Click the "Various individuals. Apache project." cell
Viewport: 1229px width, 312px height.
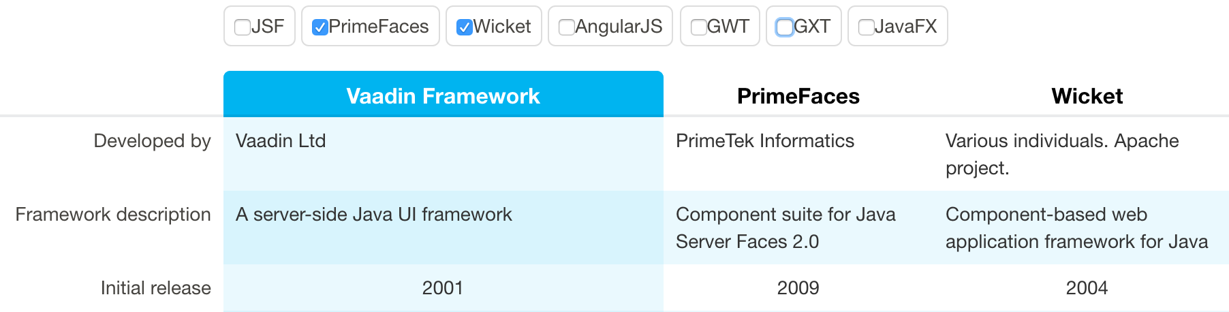click(x=1061, y=154)
